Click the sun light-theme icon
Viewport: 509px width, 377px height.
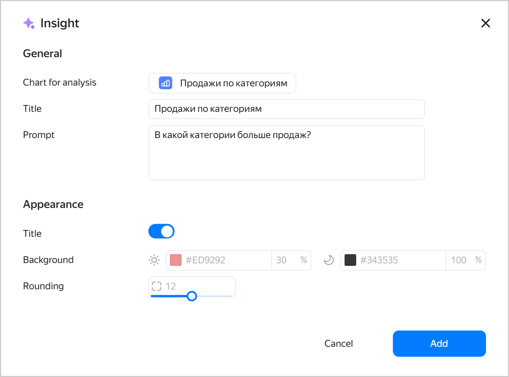pos(154,260)
